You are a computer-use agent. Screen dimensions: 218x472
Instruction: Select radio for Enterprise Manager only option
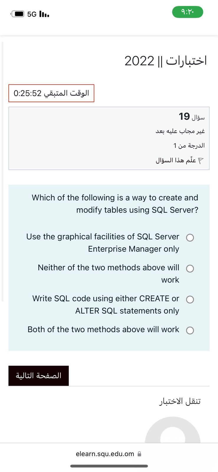[x=190, y=238]
